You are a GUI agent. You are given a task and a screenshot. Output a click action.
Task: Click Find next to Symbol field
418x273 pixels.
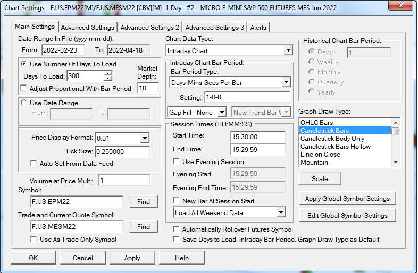(144, 202)
